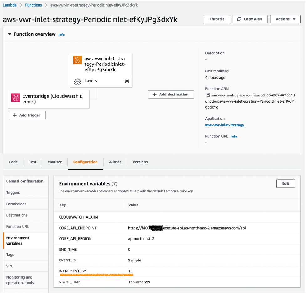
Task: Click the Sample value for EVENT_ID
Action: coord(134,260)
